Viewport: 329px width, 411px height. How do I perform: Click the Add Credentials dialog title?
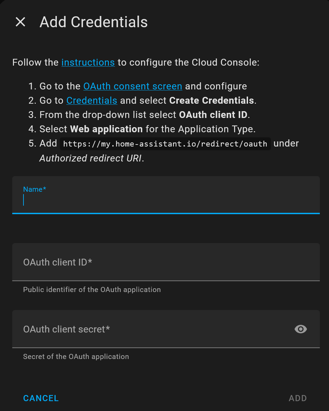94,22
